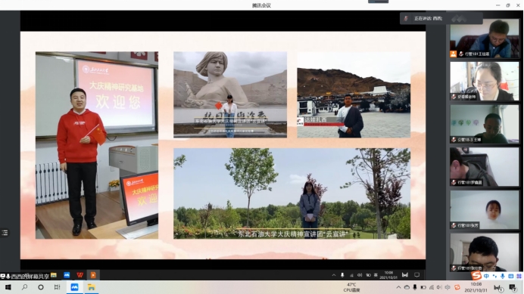Open the Tencent Meeting taskbar icon
The height and width of the screenshot is (294, 524).
(x=74, y=287)
